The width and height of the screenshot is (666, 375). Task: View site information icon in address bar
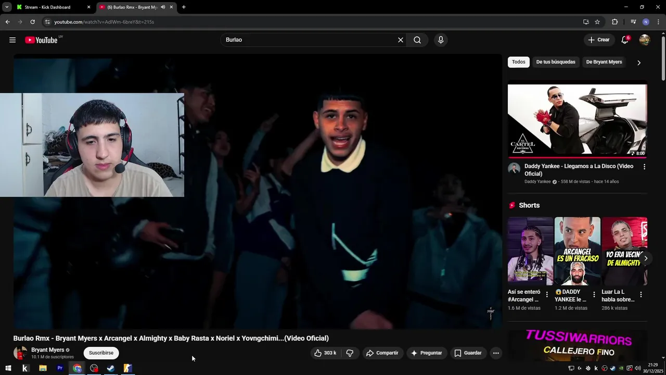47,22
